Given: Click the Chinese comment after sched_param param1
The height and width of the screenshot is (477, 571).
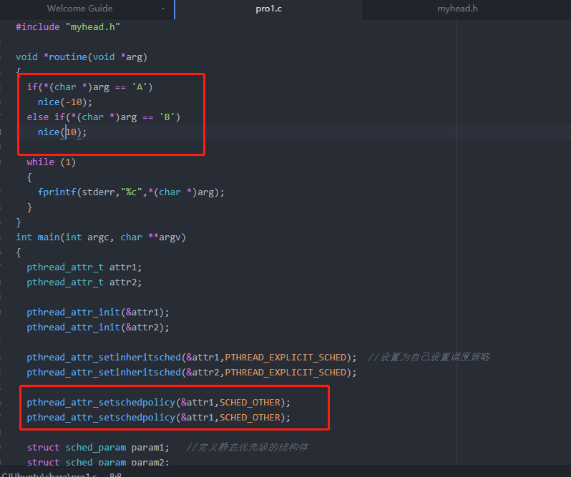Looking at the screenshot, I should pyautogui.click(x=248, y=447).
